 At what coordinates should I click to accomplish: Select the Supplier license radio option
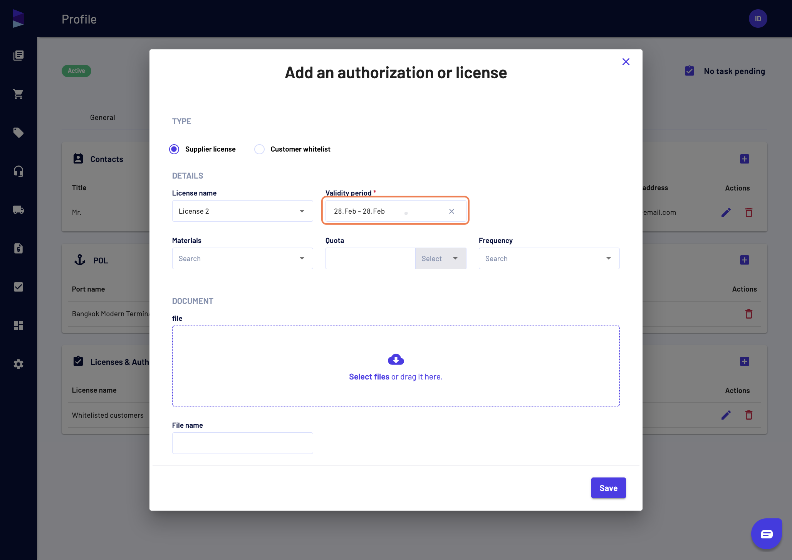point(174,149)
